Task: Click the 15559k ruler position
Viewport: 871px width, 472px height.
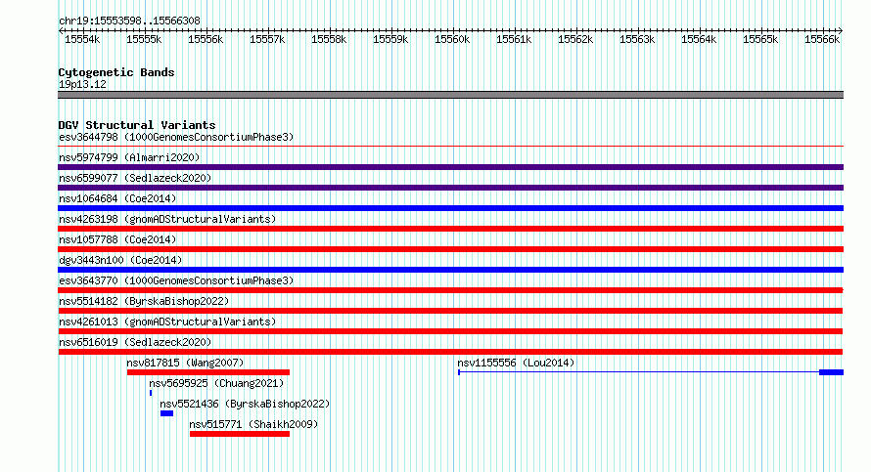Action: coord(390,39)
